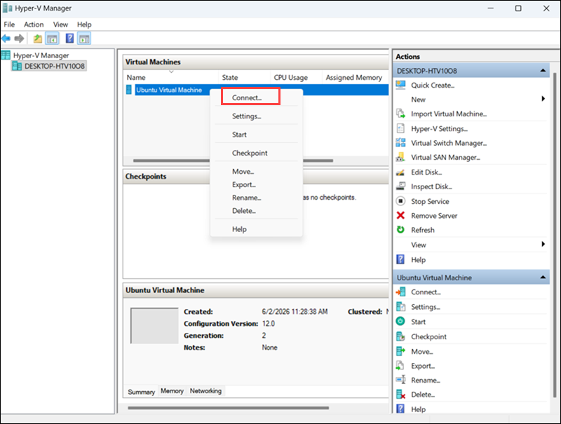
Task: Click the green Refresh icon
Action: tap(400, 230)
